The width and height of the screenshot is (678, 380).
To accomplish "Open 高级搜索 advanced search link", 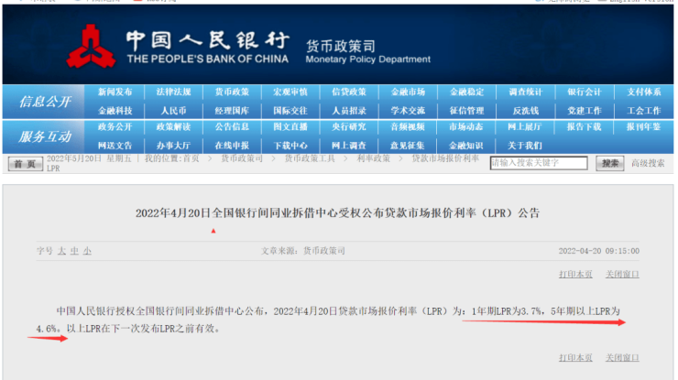I will click(648, 163).
